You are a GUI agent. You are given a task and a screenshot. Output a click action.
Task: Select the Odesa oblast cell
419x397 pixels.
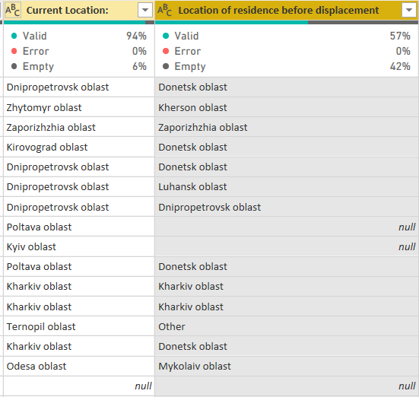(79, 366)
